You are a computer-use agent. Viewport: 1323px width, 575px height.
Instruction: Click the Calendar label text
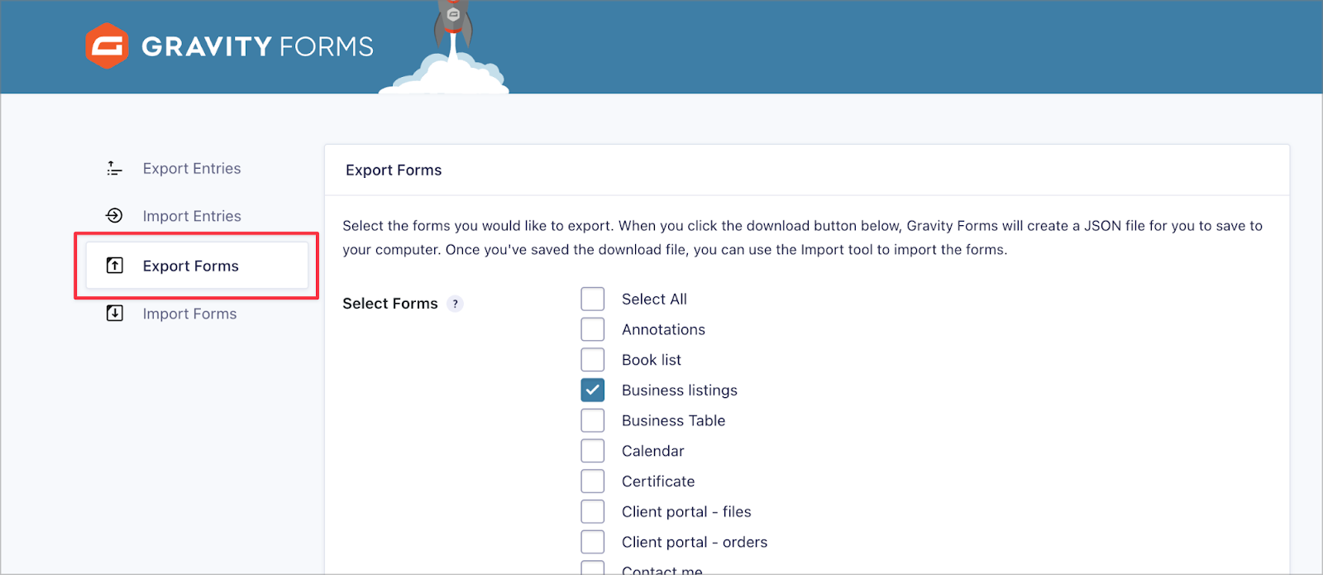(653, 451)
